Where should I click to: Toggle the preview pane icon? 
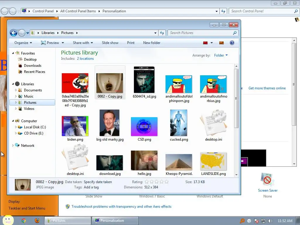click(221, 43)
